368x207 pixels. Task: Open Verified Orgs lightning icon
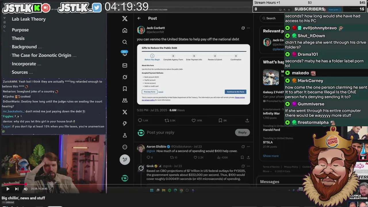click(125, 124)
